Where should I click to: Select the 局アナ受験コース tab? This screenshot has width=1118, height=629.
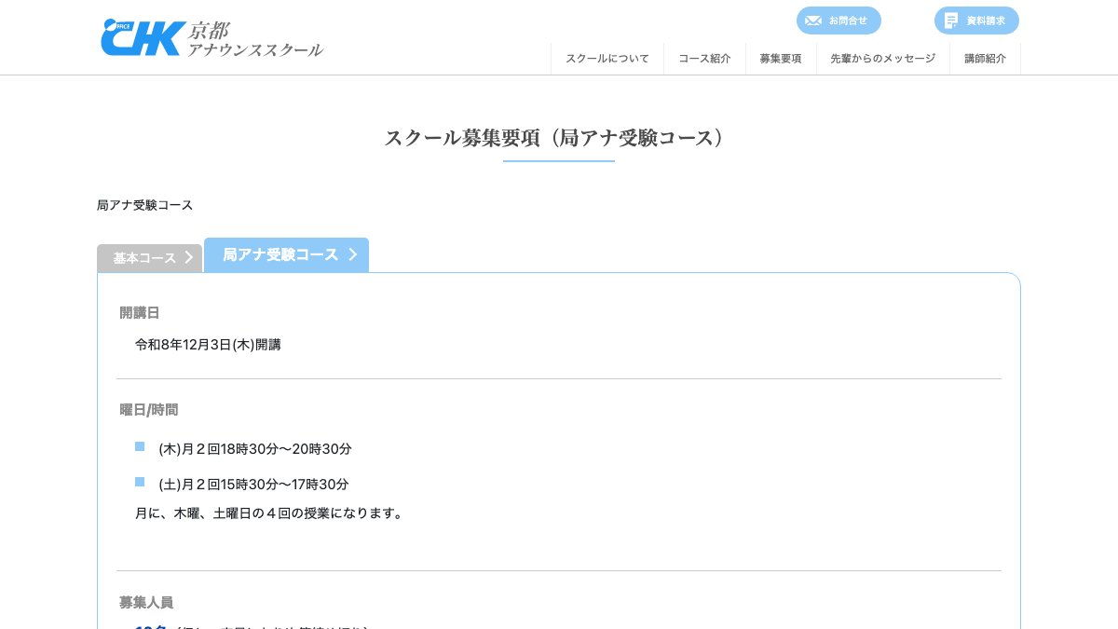point(286,254)
